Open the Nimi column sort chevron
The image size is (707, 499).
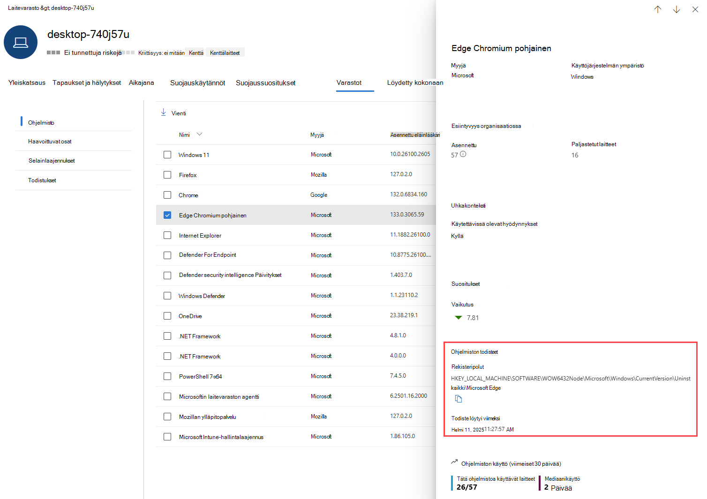[x=199, y=134]
